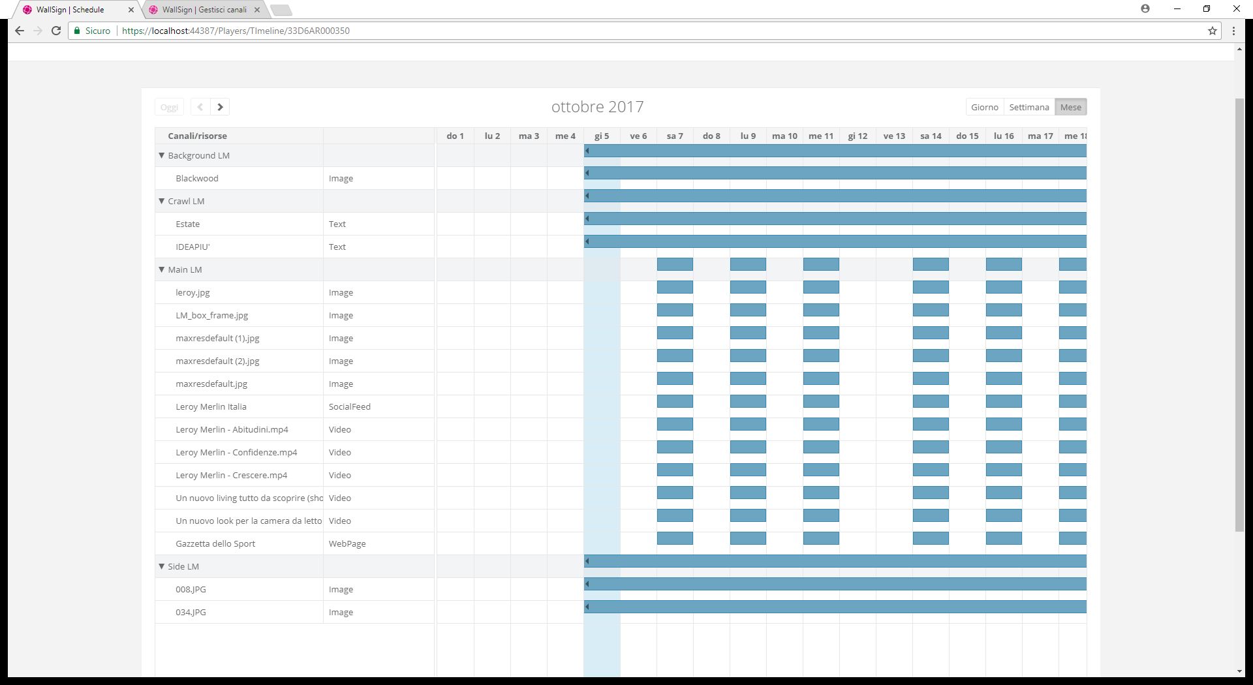Keep Mese view selected
Viewport: 1253px width, 685px height.
[1070, 107]
